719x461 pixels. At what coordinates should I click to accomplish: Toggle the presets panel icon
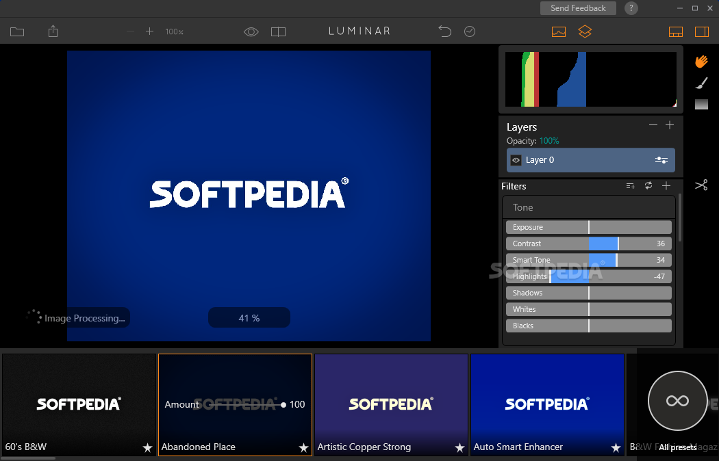pyautogui.click(x=675, y=31)
